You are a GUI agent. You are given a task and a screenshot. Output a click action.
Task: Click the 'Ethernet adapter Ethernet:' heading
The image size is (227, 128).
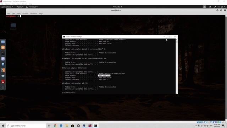pos(74,68)
